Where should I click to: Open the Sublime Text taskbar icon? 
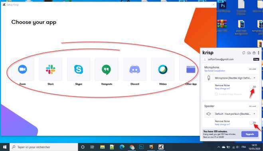pos(151,147)
